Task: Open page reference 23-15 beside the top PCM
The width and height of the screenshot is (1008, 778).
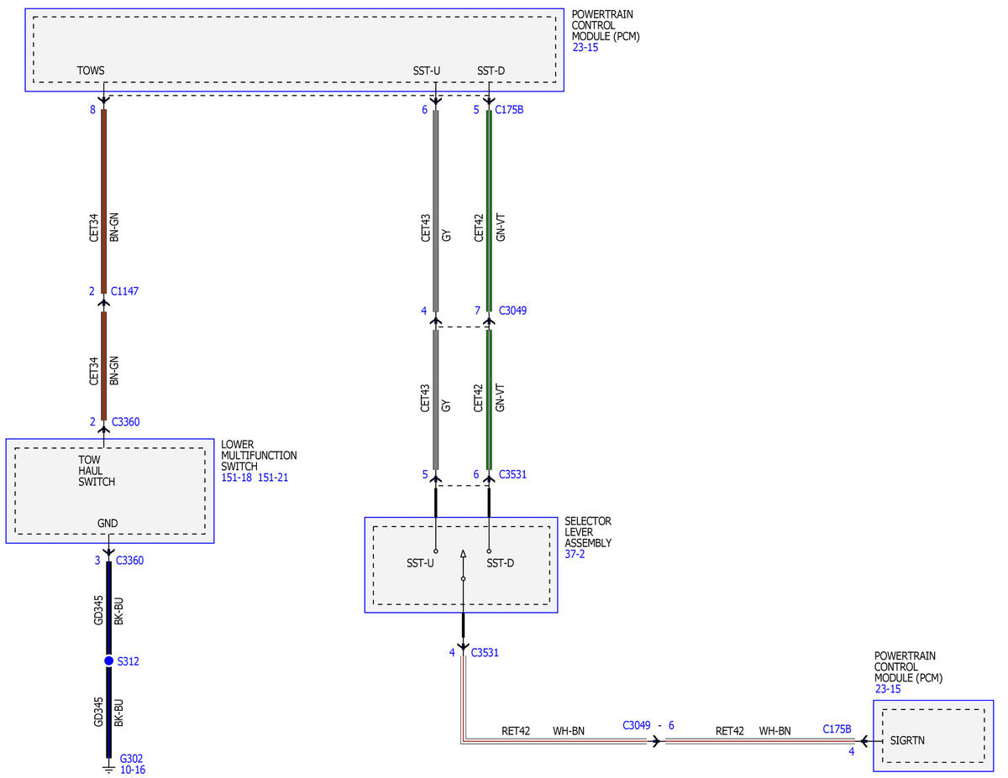Action: coord(585,48)
